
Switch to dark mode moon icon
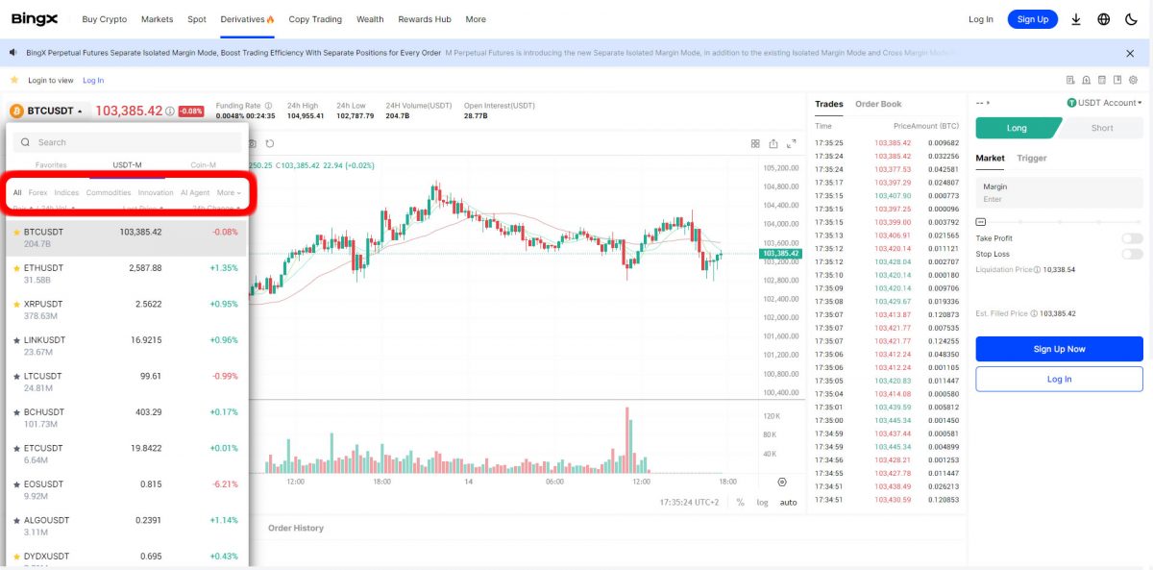pyautogui.click(x=1130, y=19)
